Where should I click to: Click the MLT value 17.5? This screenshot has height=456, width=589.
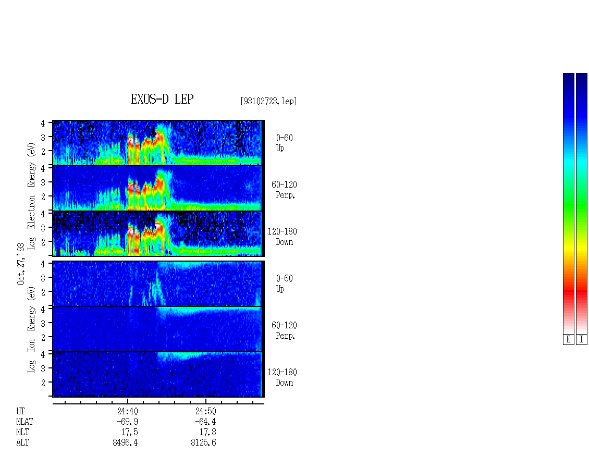coord(129,433)
